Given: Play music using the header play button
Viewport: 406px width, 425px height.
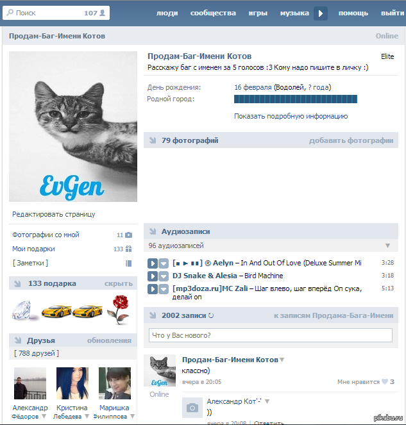Looking at the screenshot, I should pyautogui.click(x=321, y=13).
